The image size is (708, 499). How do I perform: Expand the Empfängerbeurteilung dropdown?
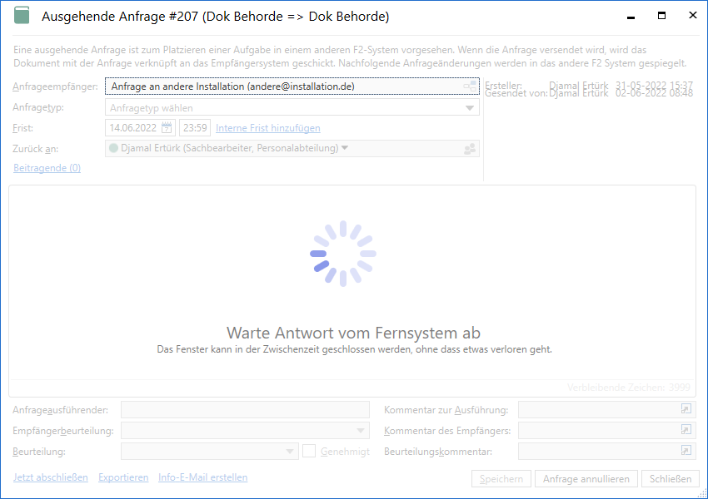click(x=361, y=430)
